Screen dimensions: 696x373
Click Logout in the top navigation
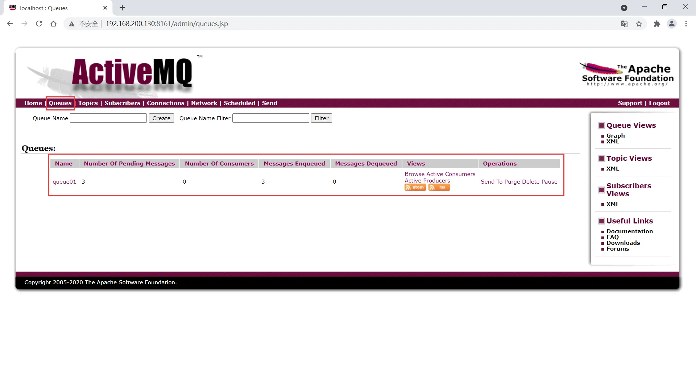coord(659,103)
